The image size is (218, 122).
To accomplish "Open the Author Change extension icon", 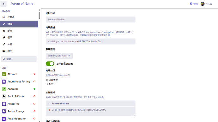I will tap(4, 111).
